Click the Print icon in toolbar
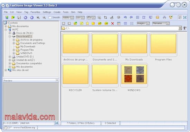Viewport: 190px width, 132px height. point(164,18)
